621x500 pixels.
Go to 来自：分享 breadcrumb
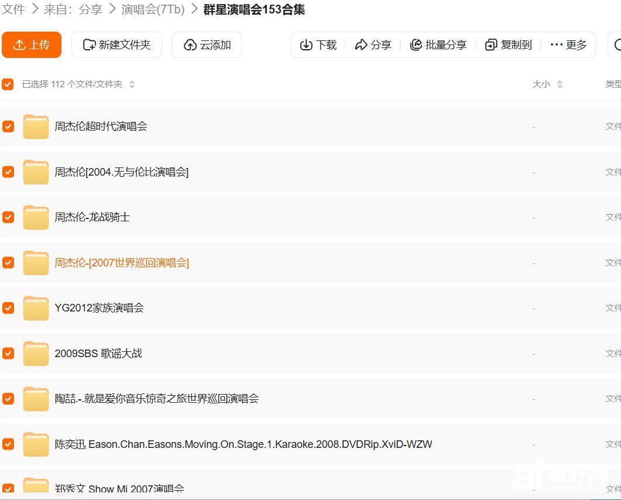pyautogui.click(x=73, y=9)
